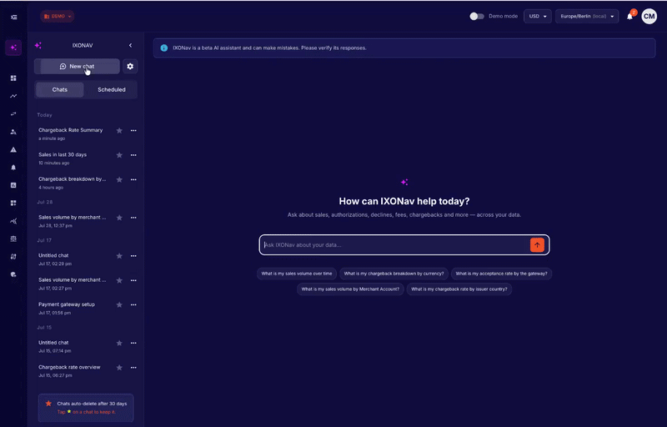This screenshot has width=667, height=427.
Task: Open the CM user avatar
Action: 649,17
